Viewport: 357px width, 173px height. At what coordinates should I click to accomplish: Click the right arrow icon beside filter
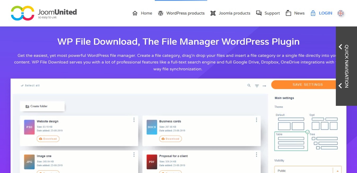tap(264, 86)
